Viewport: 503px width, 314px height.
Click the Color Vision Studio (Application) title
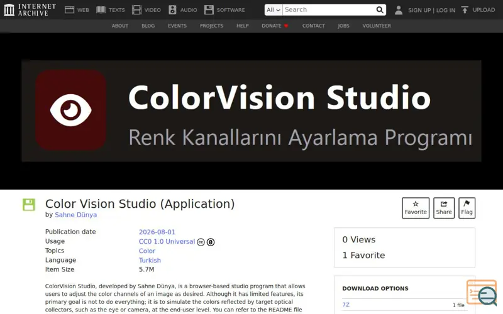tap(140, 203)
